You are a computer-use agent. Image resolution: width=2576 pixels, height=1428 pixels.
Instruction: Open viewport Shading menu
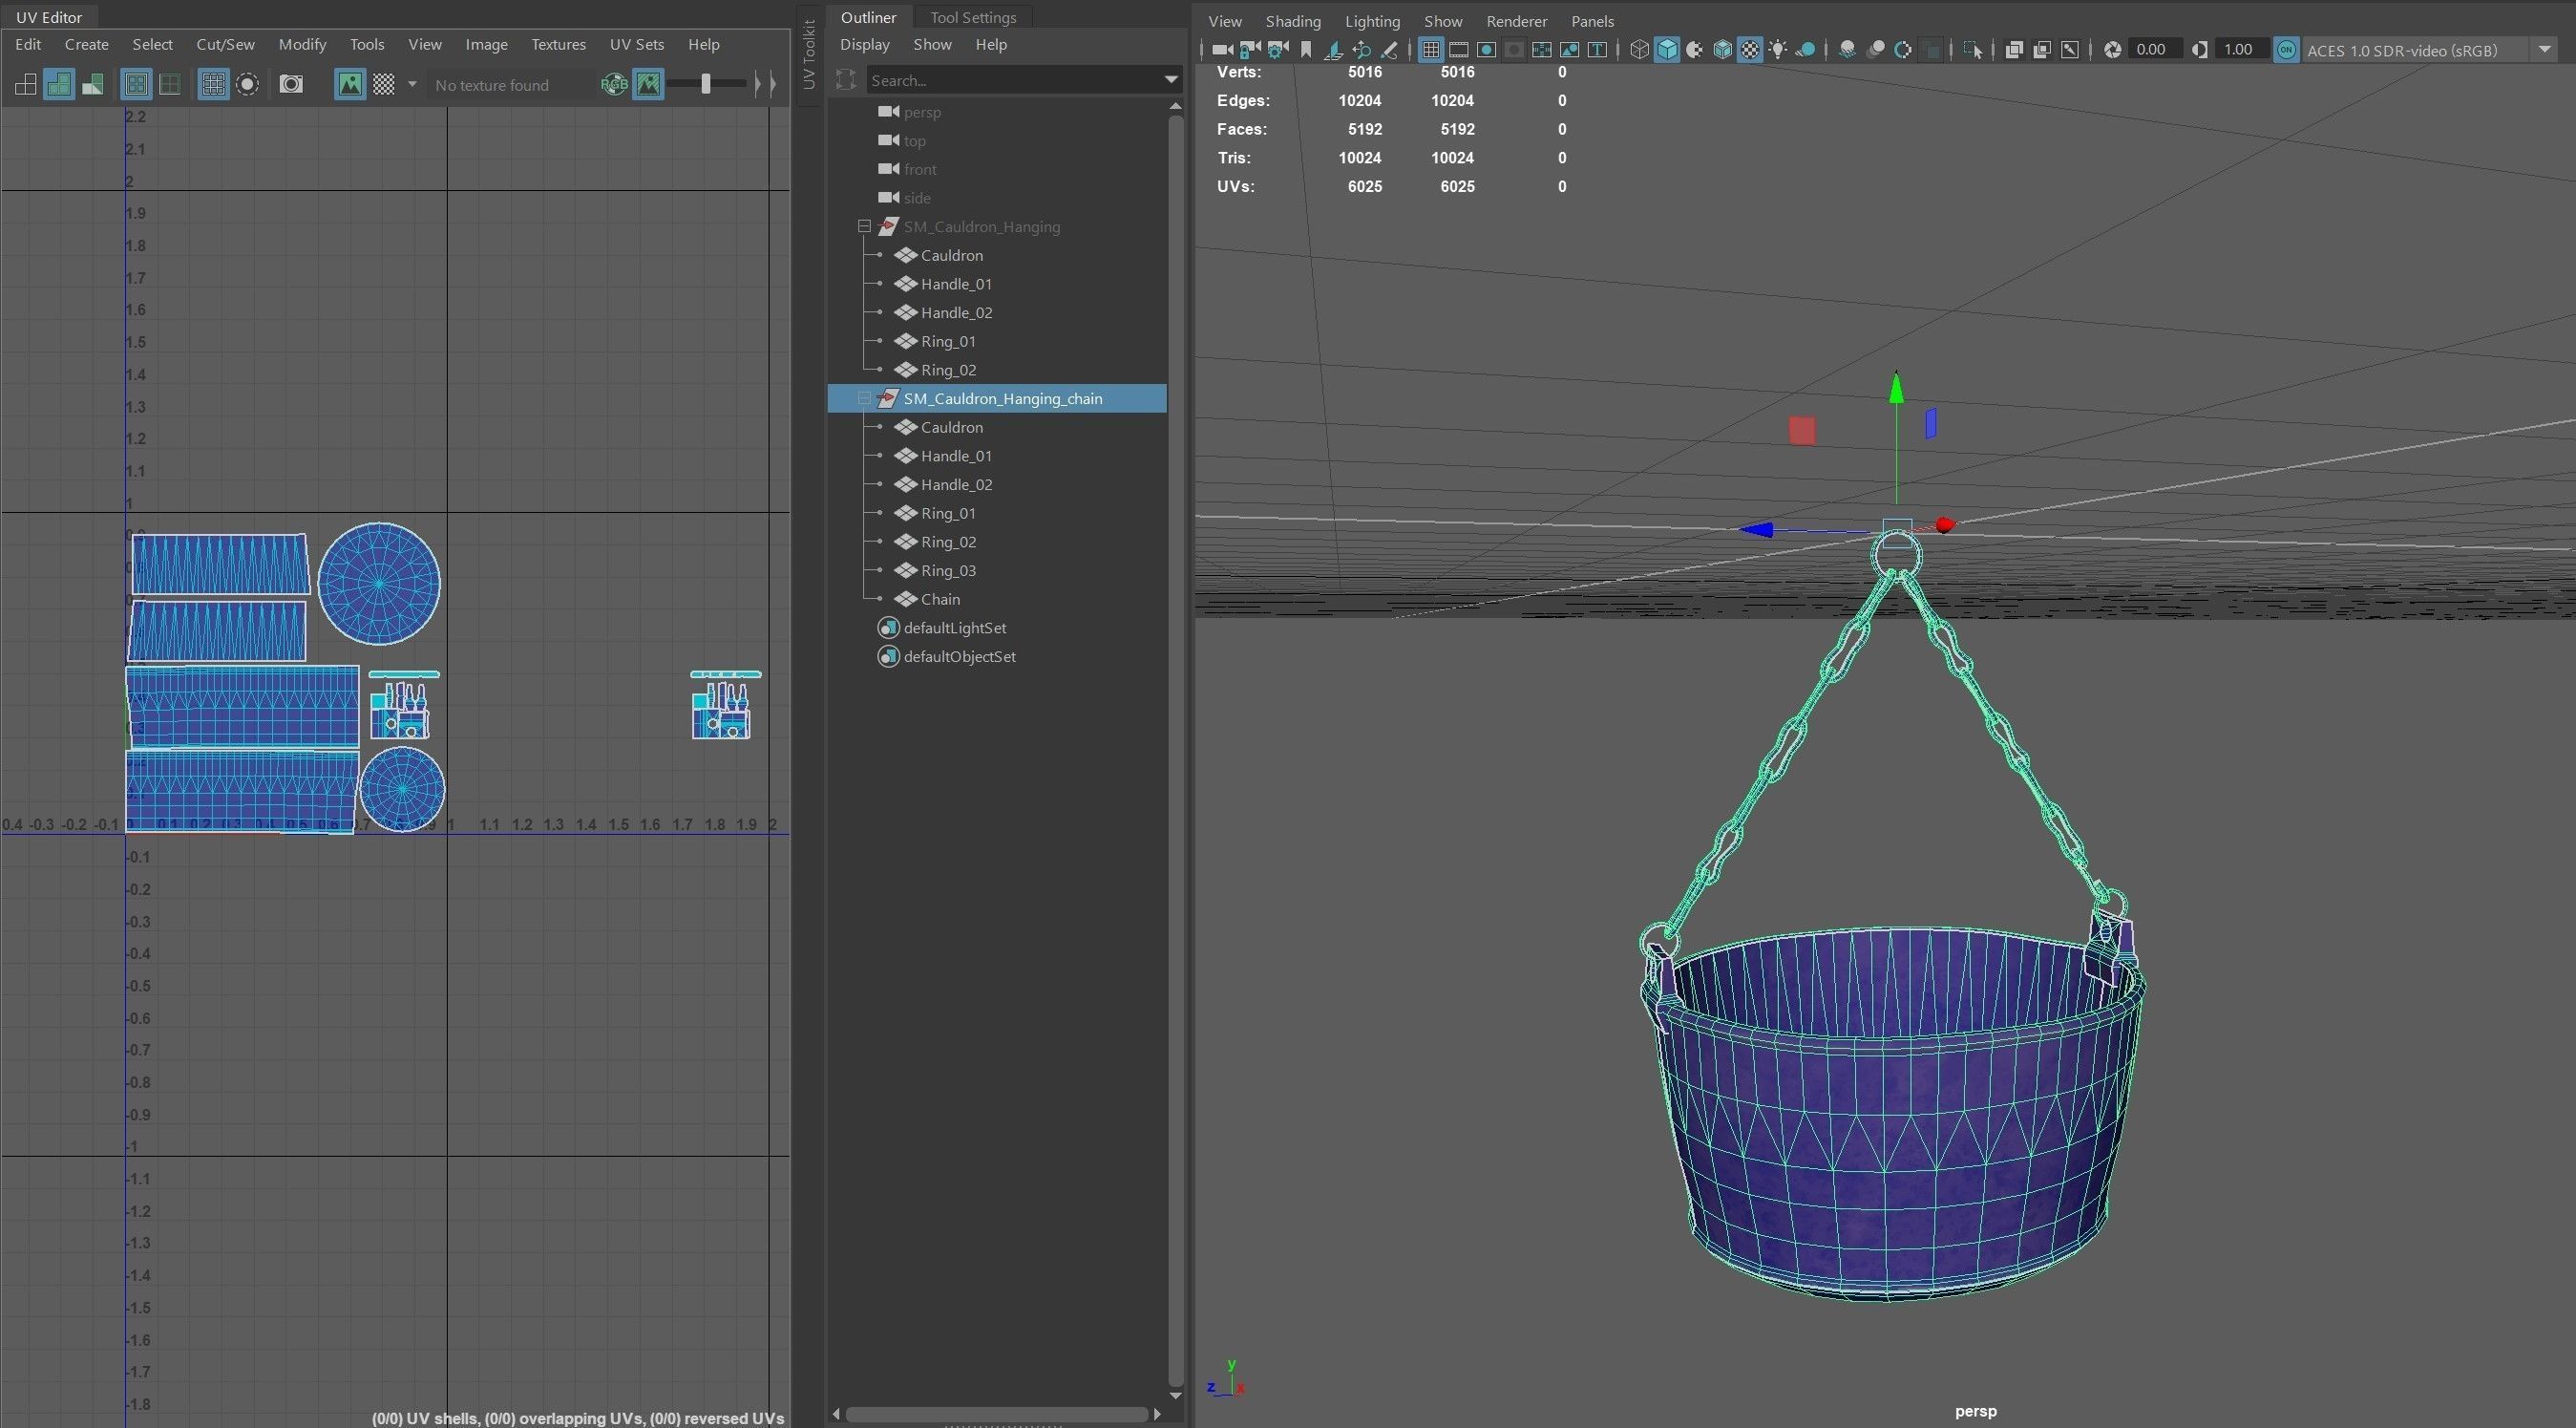click(x=1293, y=21)
